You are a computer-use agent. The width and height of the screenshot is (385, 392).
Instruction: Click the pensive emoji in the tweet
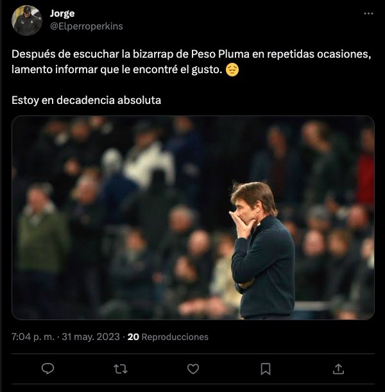[x=233, y=69]
